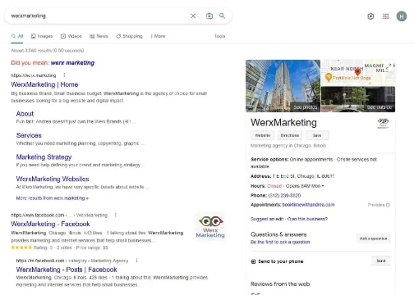This screenshot has height=295, width=414.
Task: Click the magnifying glass search icon
Action: tap(222, 16)
